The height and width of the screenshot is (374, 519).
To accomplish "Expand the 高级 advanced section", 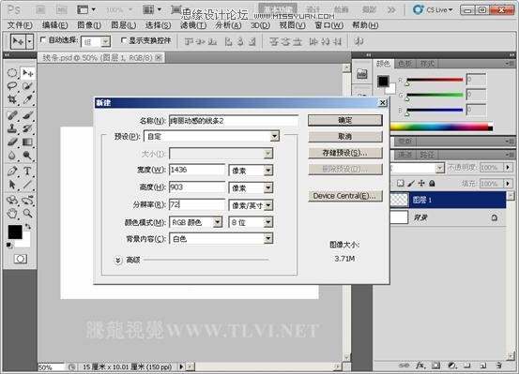I will [x=118, y=261].
